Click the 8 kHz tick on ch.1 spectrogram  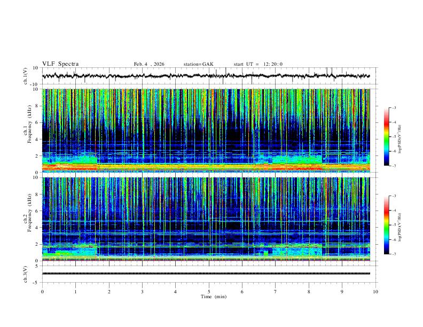tap(37, 106)
